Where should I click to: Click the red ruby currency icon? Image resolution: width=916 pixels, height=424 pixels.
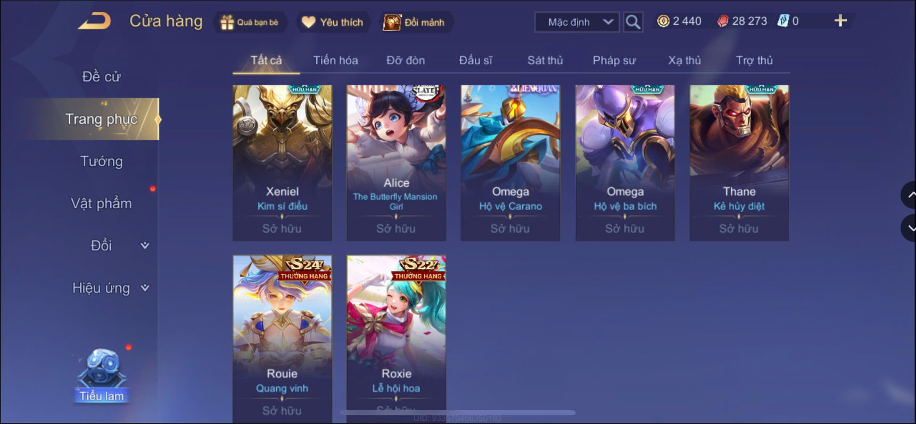(723, 21)
